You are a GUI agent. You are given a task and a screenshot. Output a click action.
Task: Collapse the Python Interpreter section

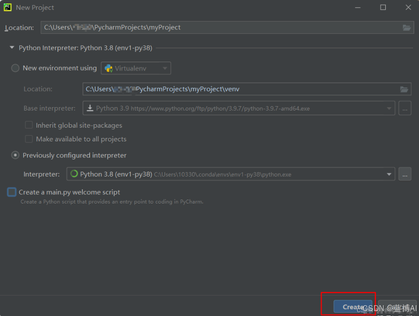point(12,48)
